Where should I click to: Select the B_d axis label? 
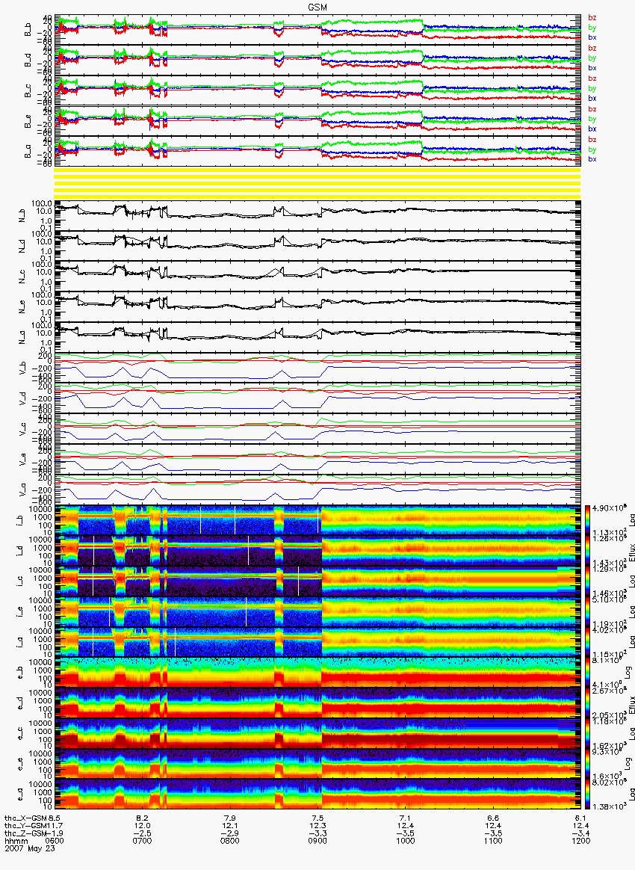[28, 61]
